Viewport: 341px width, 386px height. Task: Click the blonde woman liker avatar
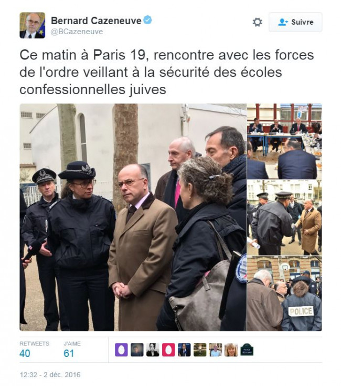pyautogui.click(x=231, y=350)
